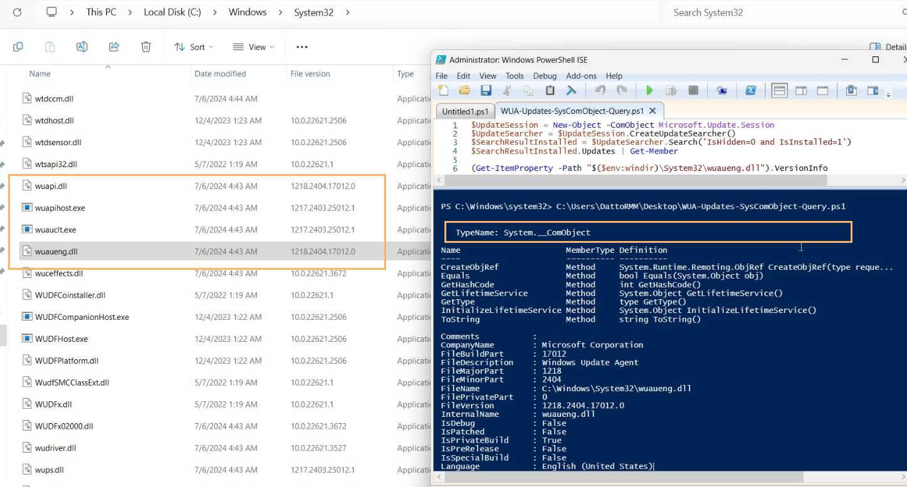Open the Debug menu
Screen dimensions: 907x487
[545, 76]
